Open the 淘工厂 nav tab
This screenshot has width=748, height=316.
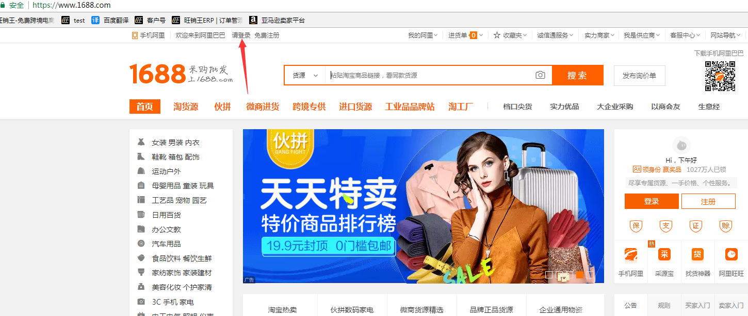[461, 107]
